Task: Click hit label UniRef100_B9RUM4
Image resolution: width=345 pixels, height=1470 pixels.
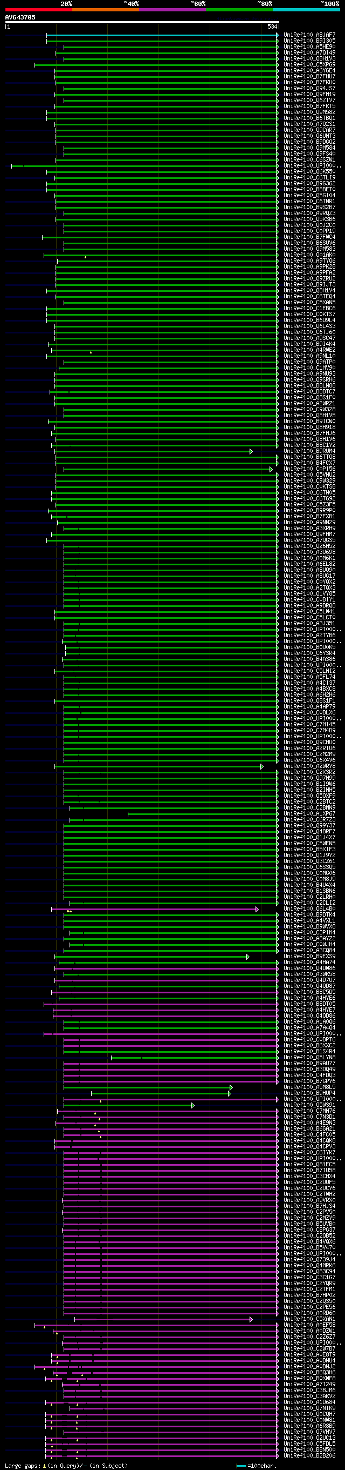Action: pos(309,451)
